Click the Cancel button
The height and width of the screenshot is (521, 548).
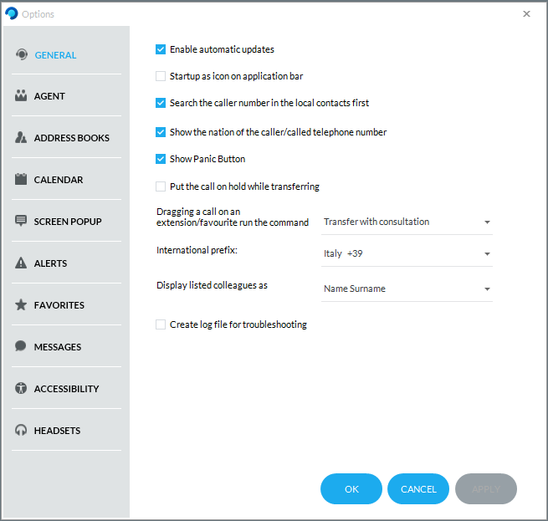tap(418, 489)
